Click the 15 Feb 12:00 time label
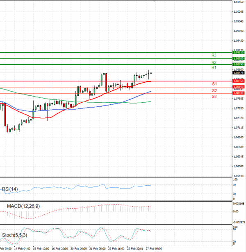The image size is (246, 252). [x=41, y=249]
